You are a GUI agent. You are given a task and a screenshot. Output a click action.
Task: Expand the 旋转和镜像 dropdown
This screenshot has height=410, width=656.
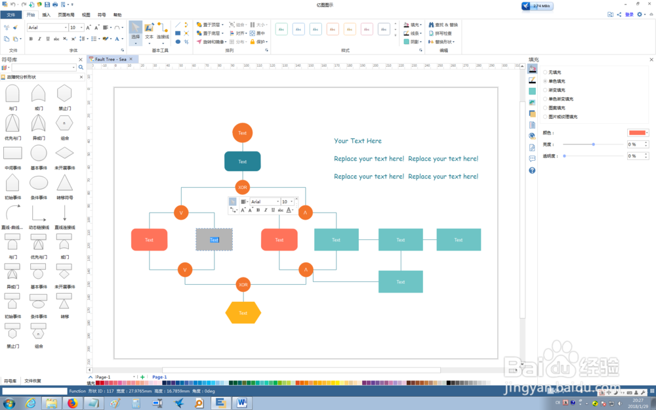(226, 42)
